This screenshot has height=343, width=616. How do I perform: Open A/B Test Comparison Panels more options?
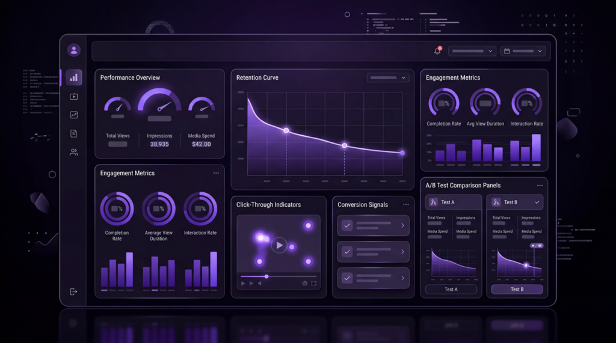tap(540, 185)
